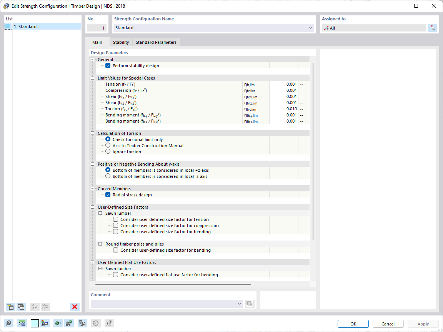This screenshot has width=443, height=332.
Task: Open the Standard Parameters tab
Action: pyautogui.click(x=156, y=42)
